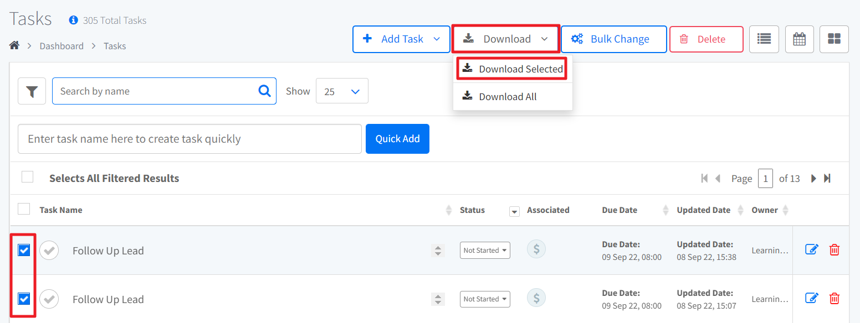Screen dimensions: 860x323
Task: Choose Download All from the menu
Action: [x=507, y=97]
